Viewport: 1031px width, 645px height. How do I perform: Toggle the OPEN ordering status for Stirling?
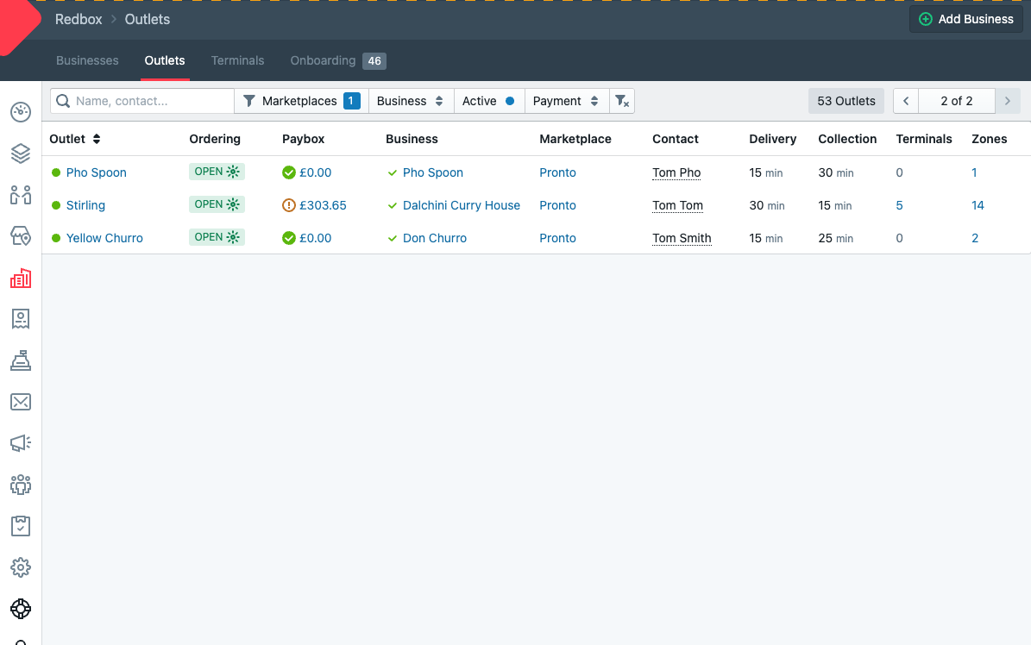click(x=217, y=204)
